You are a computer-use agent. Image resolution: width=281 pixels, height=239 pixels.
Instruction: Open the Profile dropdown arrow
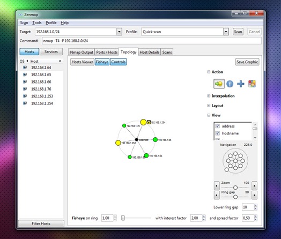pyautogui.click(x=226, y=32)
